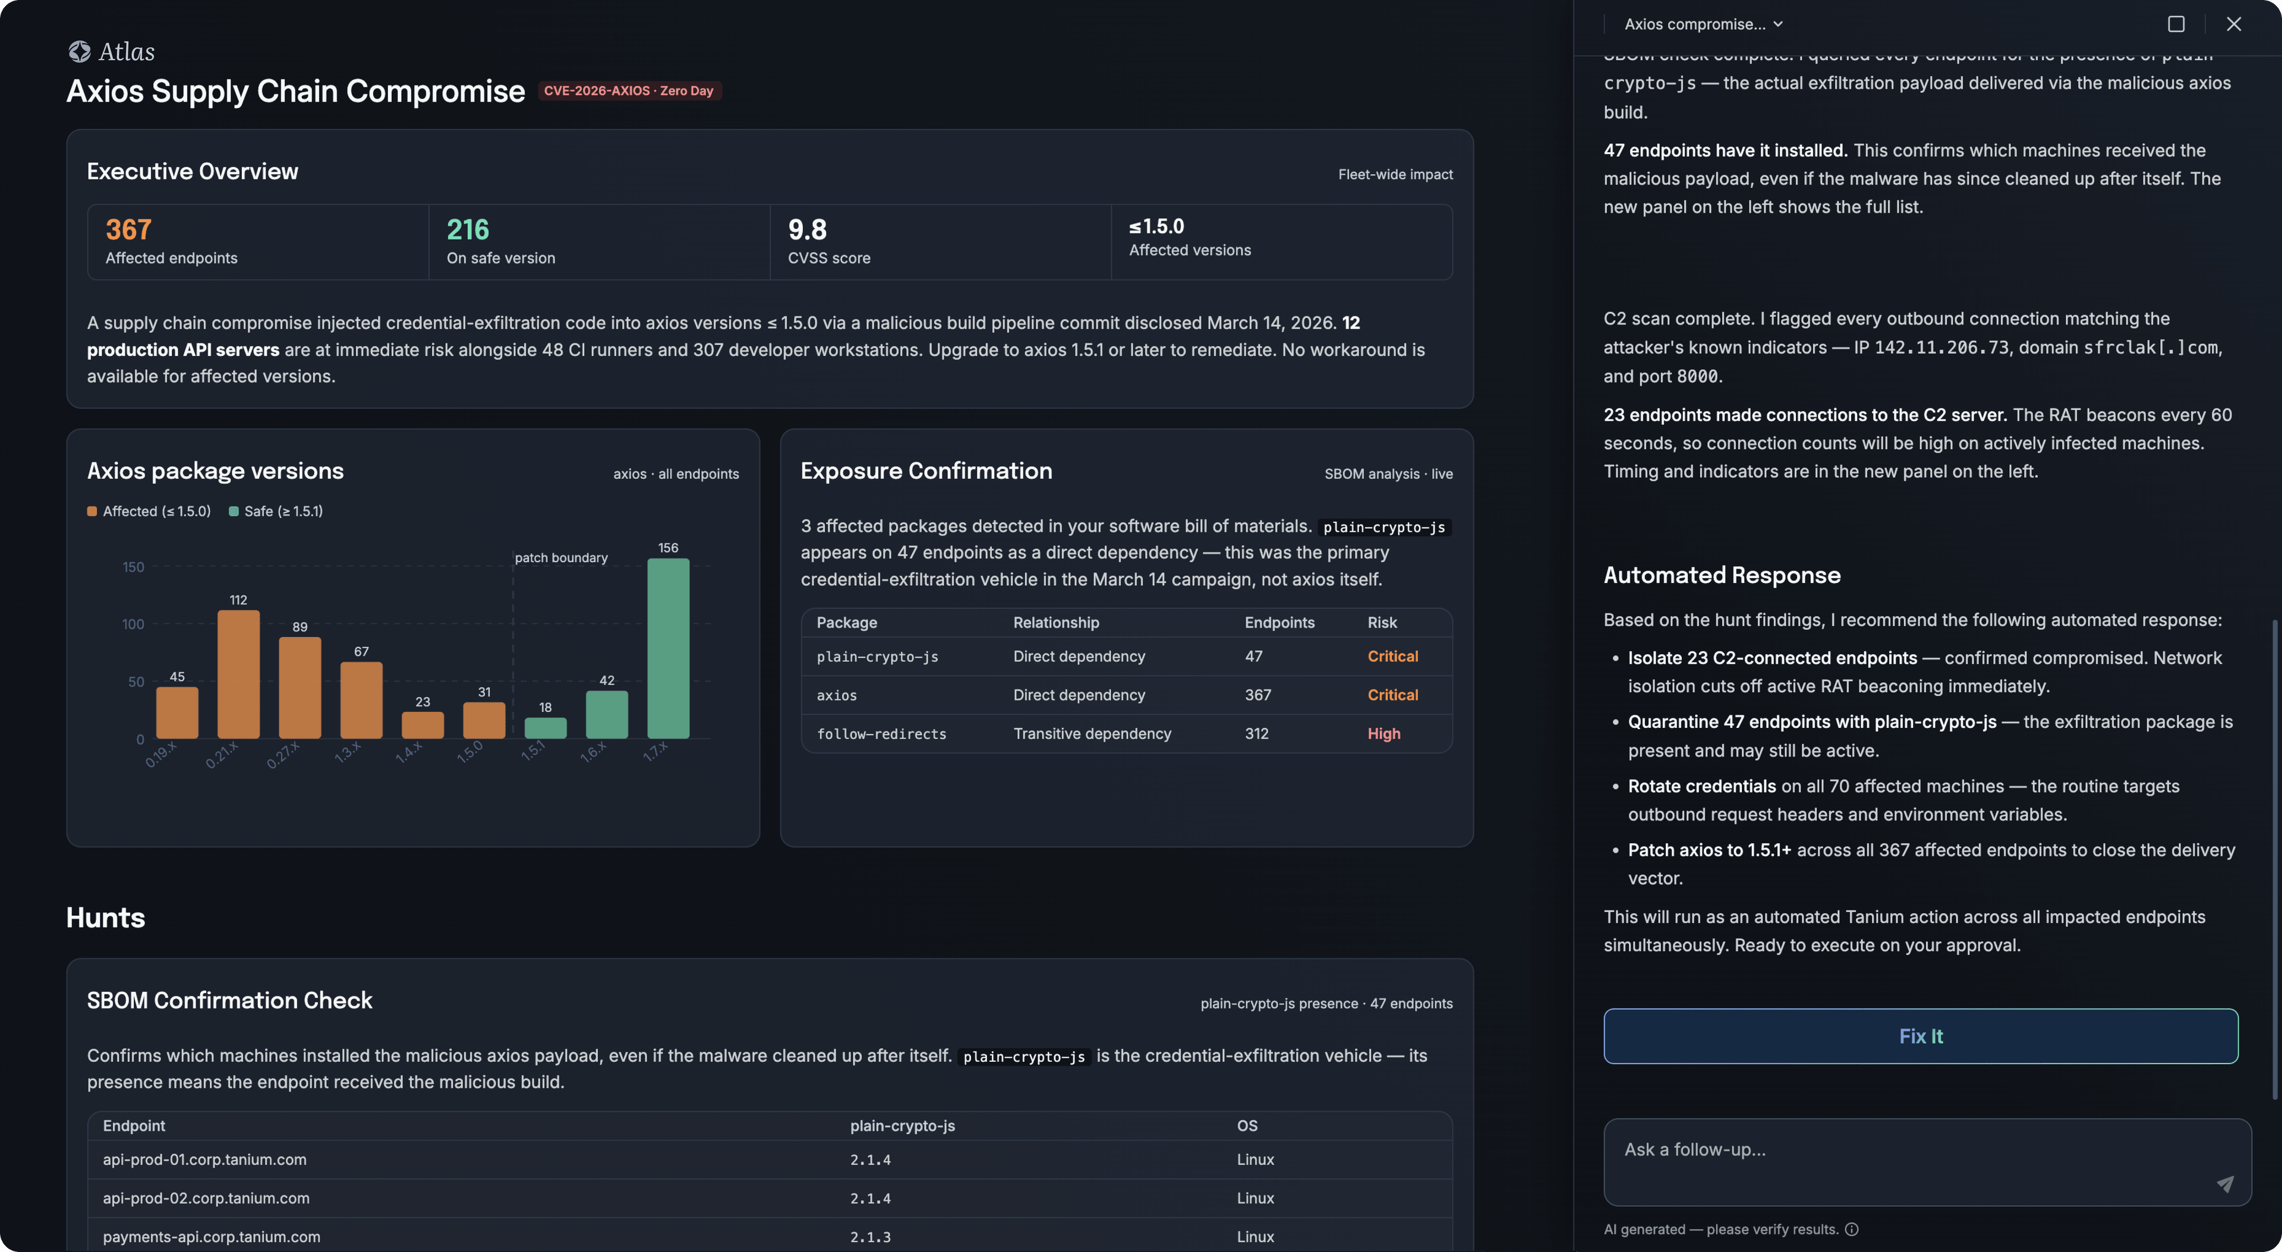Click the ≤1.5.0 Affected versions stat
The image size is (2282, 1252).
[x=1282, y=242]
